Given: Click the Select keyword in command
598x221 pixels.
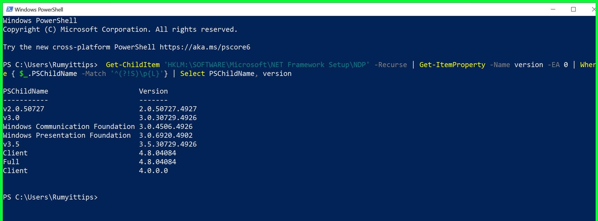Looking at the screenshot, I should 192,74.
